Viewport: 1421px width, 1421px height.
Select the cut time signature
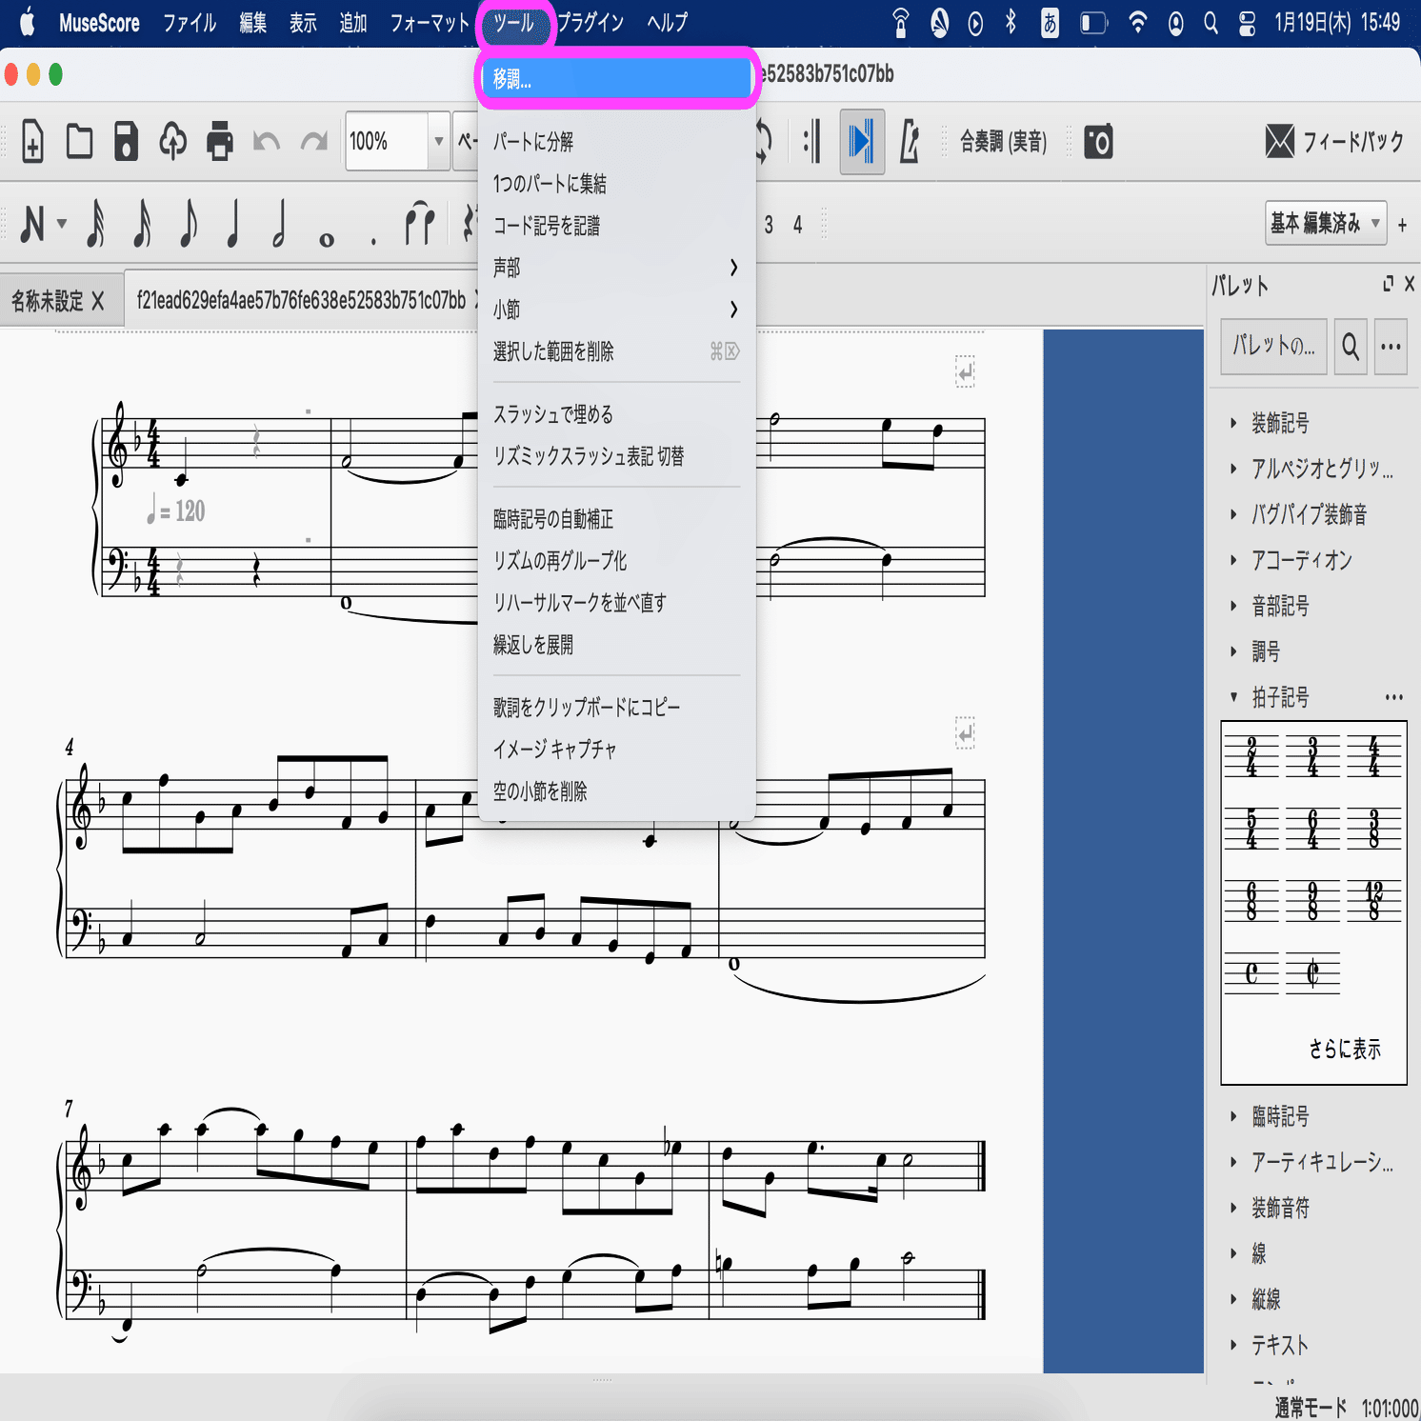1312,973
